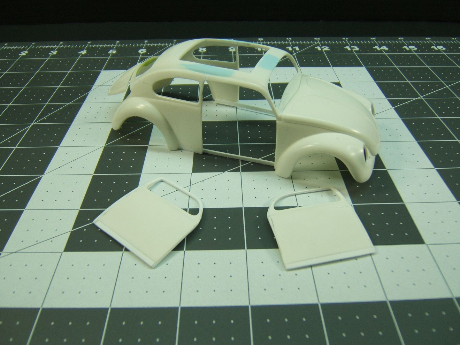The image size is (460, 345).
Task: Click ruler number 16 on the mat
Action: click(442, 48)
